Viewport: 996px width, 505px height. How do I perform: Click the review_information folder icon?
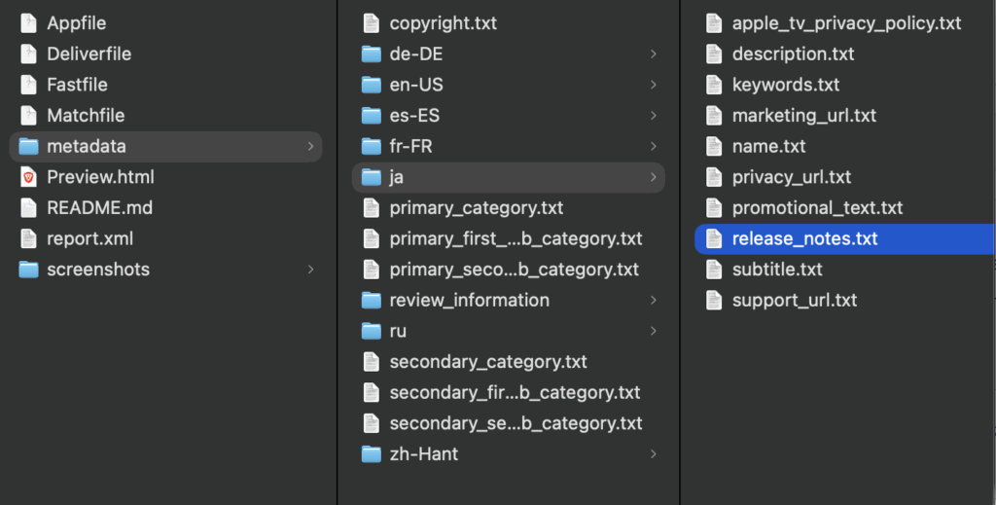[371, 301]
